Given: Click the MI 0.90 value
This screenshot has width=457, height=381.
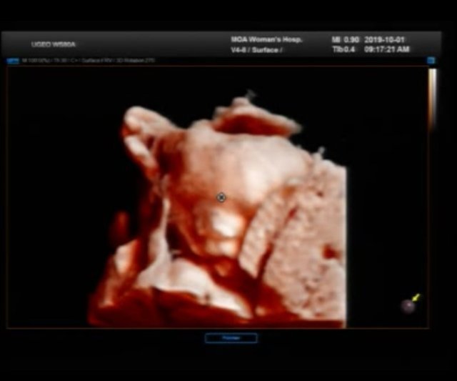Looking at the screenshot, I should (x=345, y=40).
